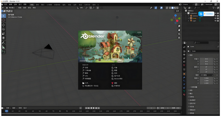Open the Scene properties tab
Image resolution: width=222 pixels, height=123 pixels.
[184, 62]
